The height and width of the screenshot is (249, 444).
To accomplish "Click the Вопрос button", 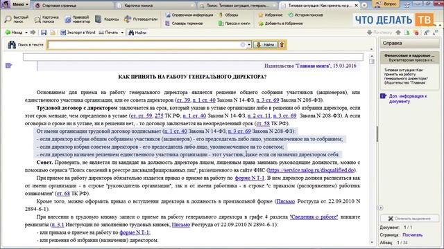I will (386, 4).
